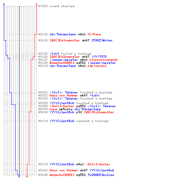Click the blue name Tu[BAER]kulose
Viewport: 171px width, 190px height.
point(101,175)
